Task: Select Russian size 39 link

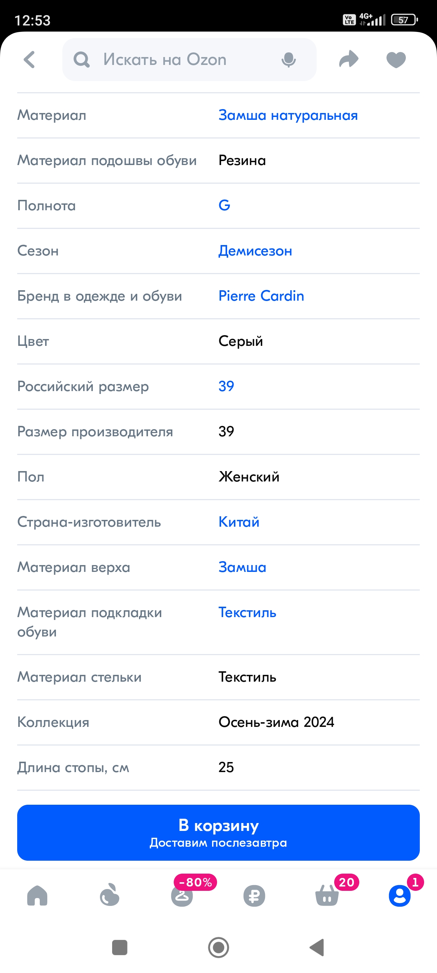Action: click(x=226, y=386)
